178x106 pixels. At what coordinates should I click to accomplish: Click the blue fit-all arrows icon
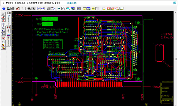click(38, 9)
